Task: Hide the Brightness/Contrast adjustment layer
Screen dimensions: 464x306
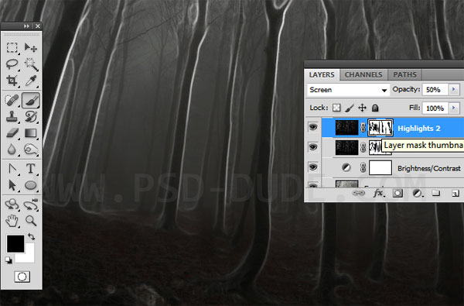Action: [x=313, y=167]
